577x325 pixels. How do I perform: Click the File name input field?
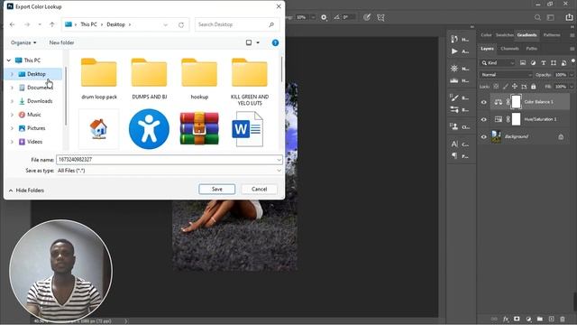tap(169, 160)
